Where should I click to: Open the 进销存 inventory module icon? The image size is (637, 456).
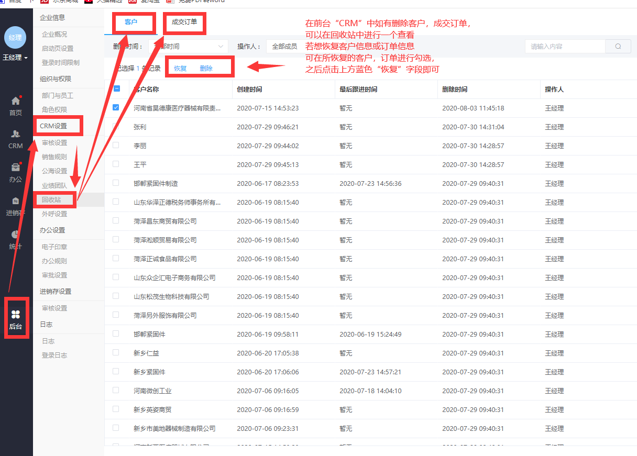pyautogui.click(x=16, y=201)
